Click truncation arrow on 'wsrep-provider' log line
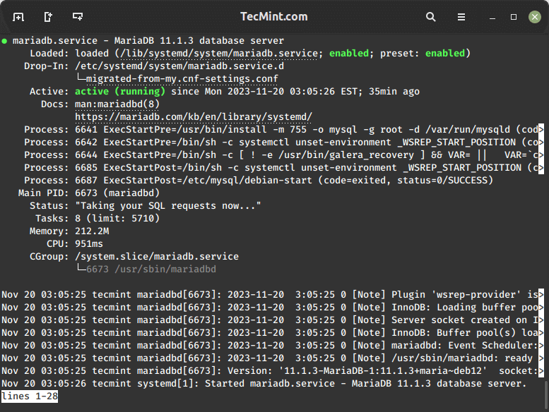This screenshot has width=549, height=412. [x=541, y=294]
